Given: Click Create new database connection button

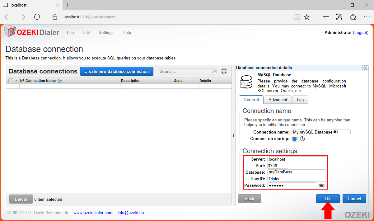Looking at the screenshot, I should point(116,71).
